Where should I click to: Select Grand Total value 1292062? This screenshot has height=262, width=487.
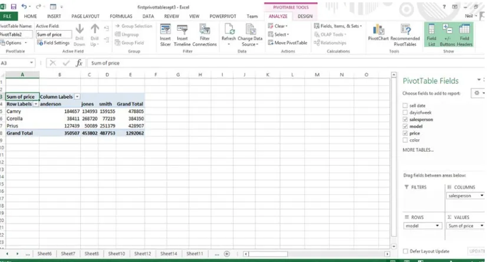(130, 133)
